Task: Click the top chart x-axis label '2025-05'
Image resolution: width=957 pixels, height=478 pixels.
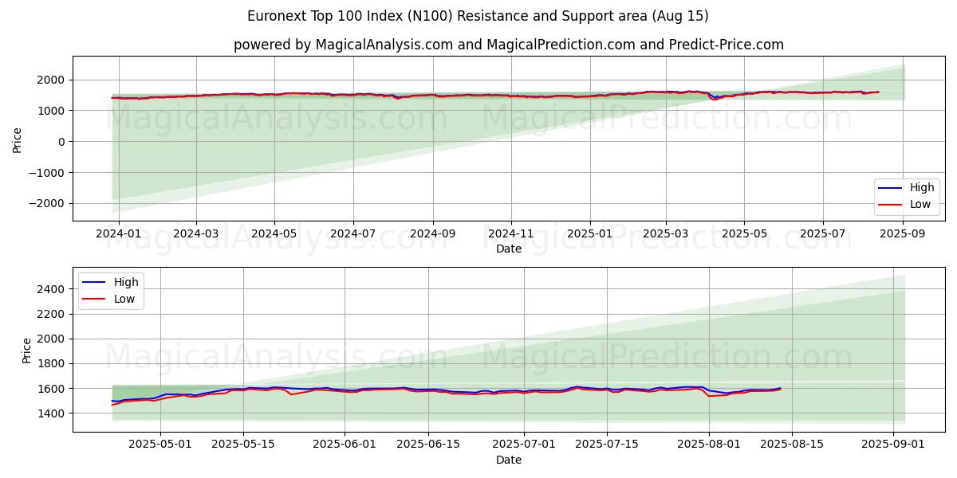Action: (744, 234)
